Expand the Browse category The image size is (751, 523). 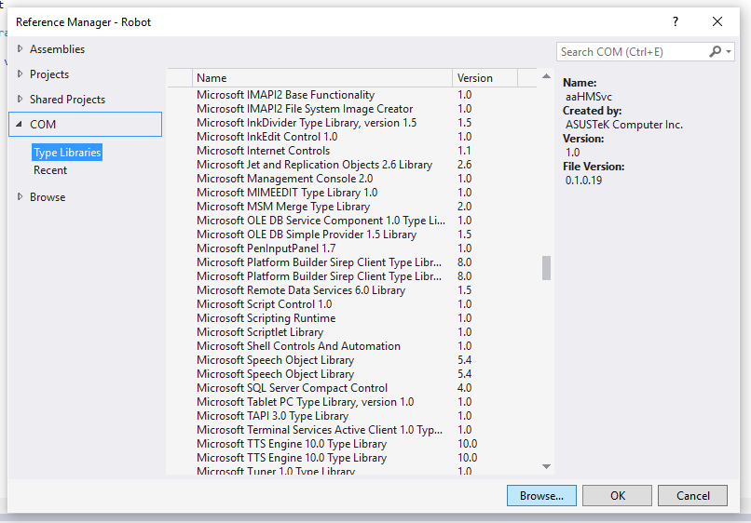(20, 196)
